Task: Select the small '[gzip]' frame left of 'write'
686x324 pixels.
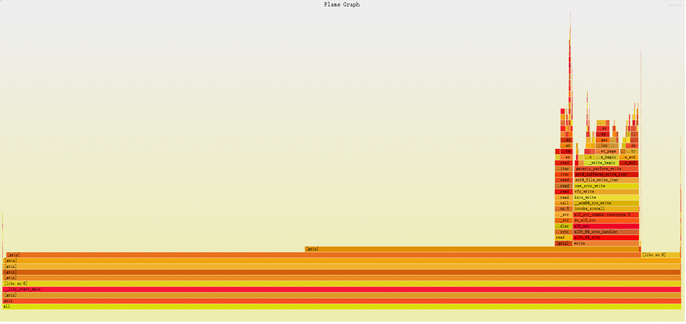Action: pos(564,243)
